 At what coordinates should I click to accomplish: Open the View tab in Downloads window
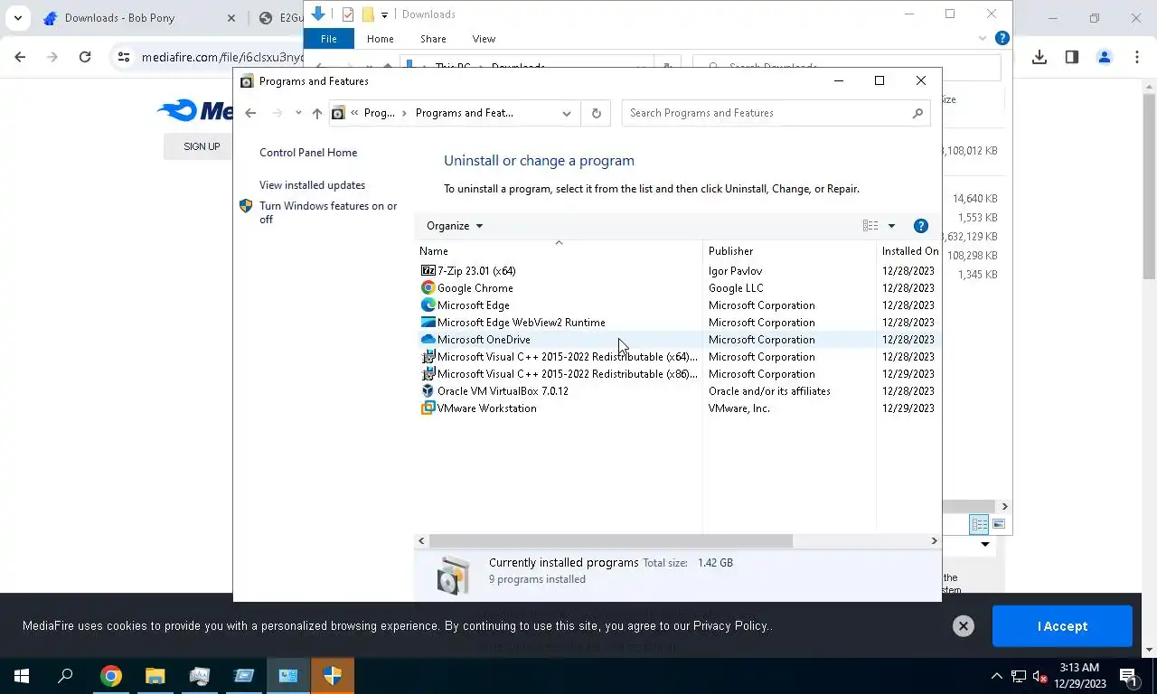click(484, 39)
